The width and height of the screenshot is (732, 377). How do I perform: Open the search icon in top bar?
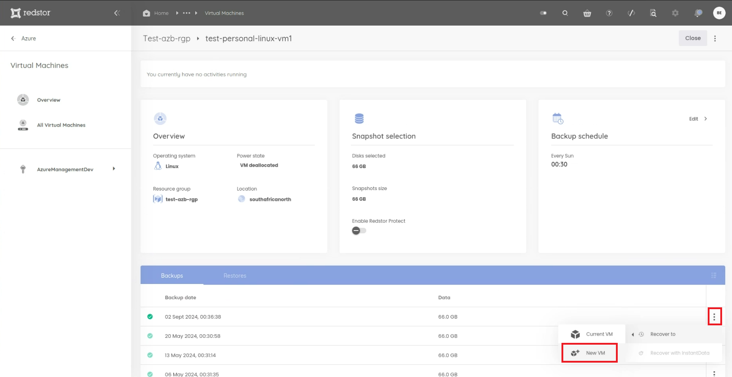click(x=565, y=13)
